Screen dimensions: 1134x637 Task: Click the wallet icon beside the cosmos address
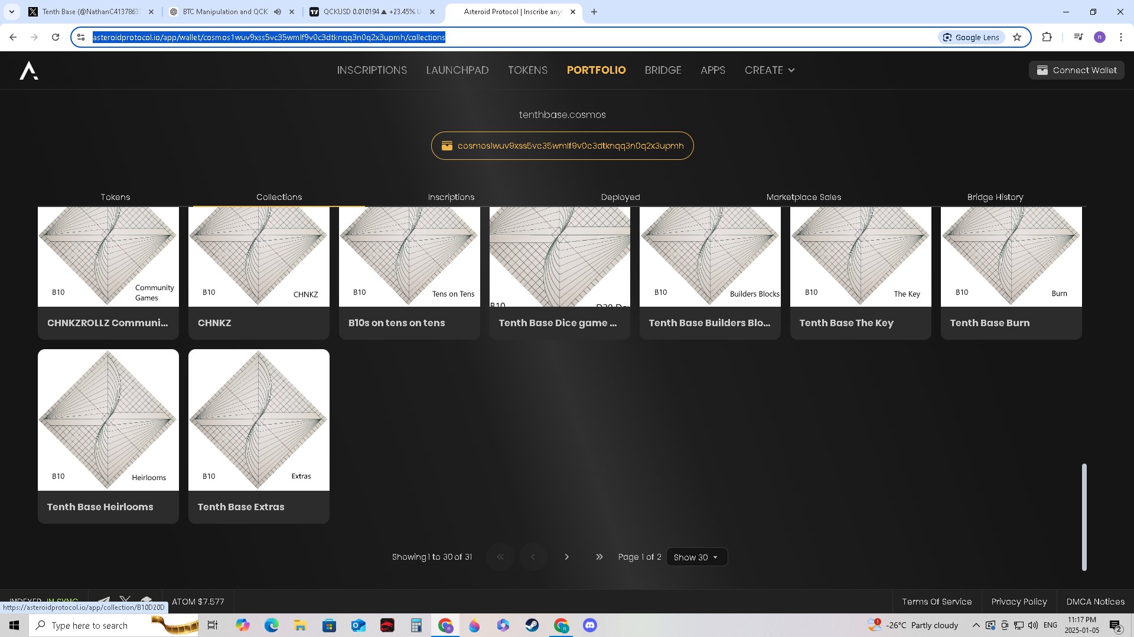[447, 146]
